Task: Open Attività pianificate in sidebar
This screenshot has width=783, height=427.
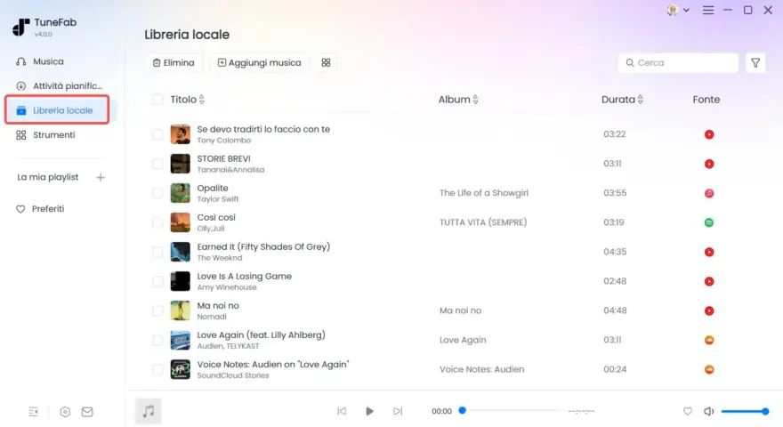Action: click(x=59, y=86)
